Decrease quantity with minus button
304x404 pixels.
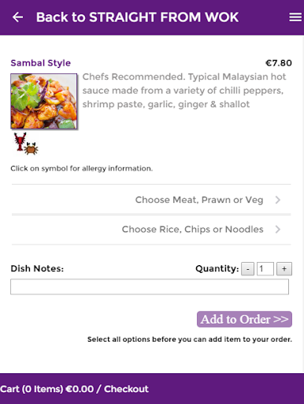(247, 269)
